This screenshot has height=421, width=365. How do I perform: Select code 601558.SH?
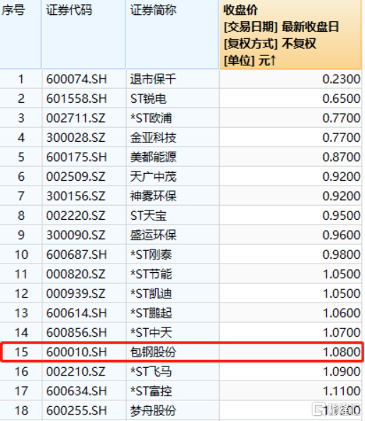coord(77,99)
